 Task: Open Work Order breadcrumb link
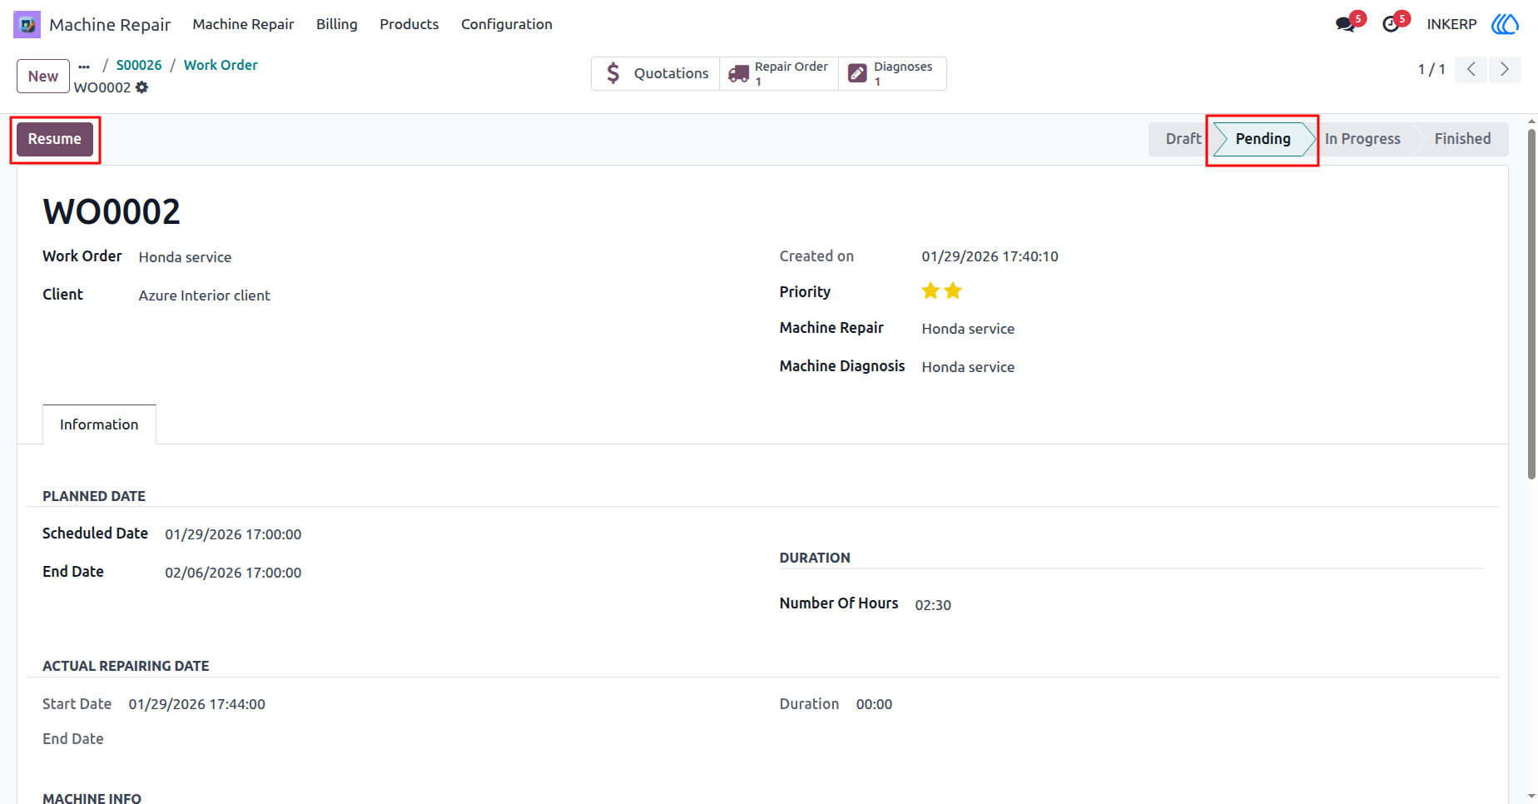click(221, 65)
